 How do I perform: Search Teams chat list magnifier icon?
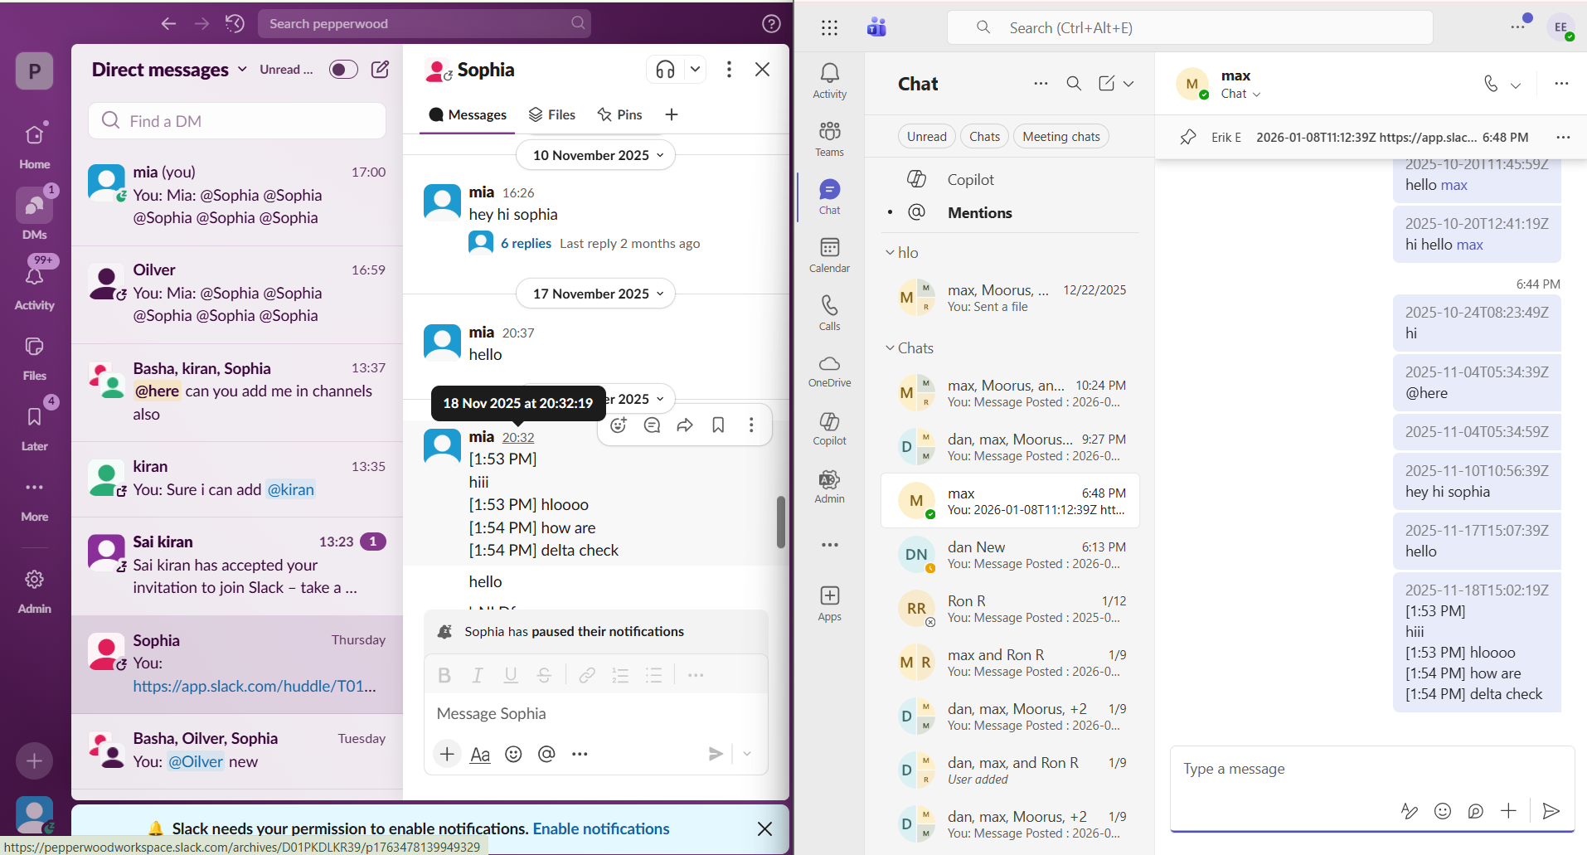[1074, 84]
